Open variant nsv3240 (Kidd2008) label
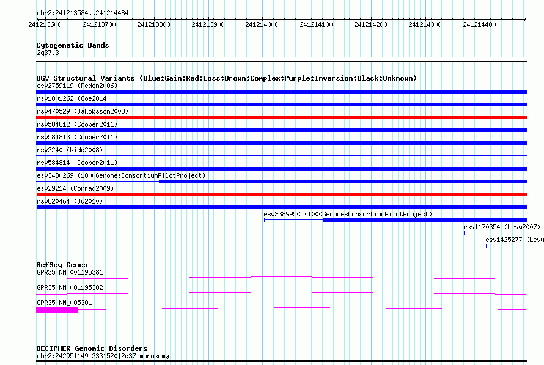 coord(70,150)
